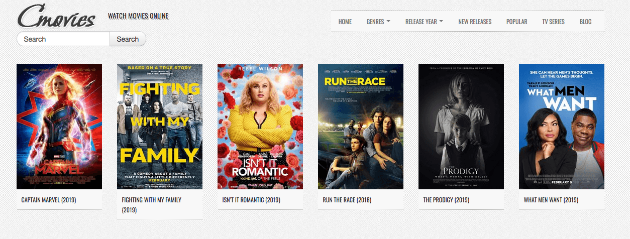
Task: Open the Run the Race poster
Action: [361, 127]
